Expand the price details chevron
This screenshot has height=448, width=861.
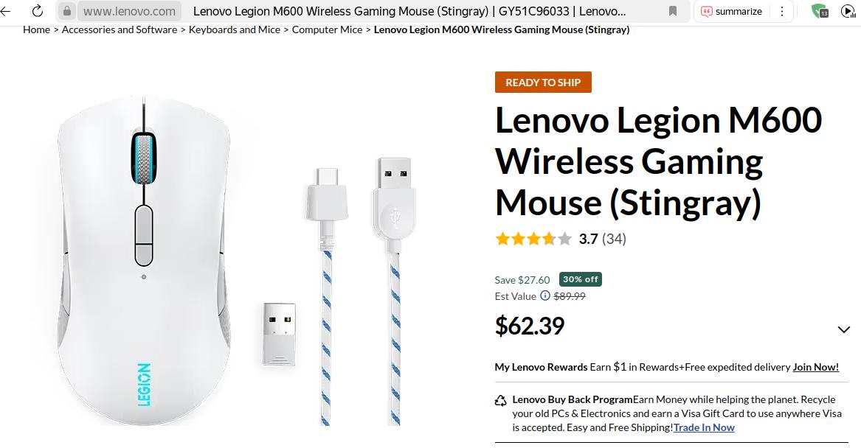point(844,329)
